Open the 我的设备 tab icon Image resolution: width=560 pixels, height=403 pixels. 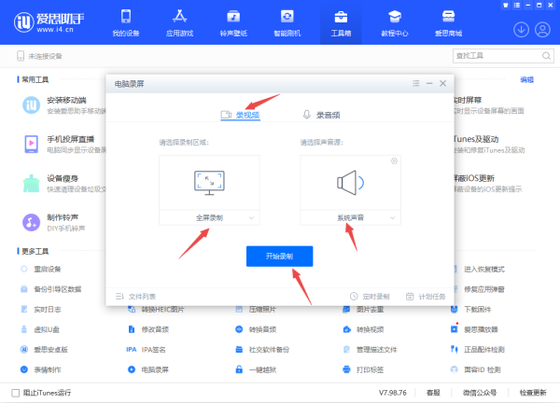126,17
